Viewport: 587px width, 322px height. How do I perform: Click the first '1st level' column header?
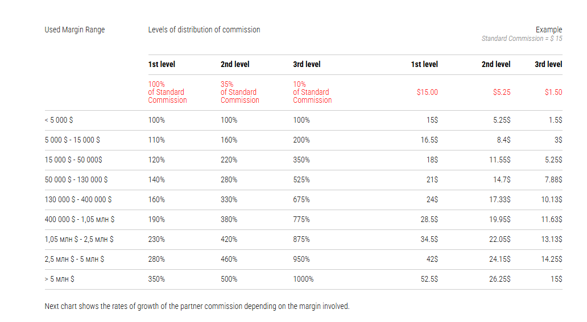point(162,64)
